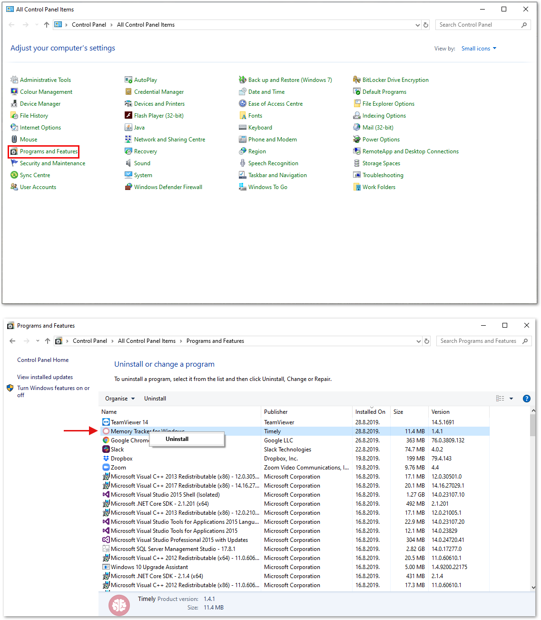This screenshot has width=541, height=620.
Task: Open Mouse settings
Action: coord(29,139)
